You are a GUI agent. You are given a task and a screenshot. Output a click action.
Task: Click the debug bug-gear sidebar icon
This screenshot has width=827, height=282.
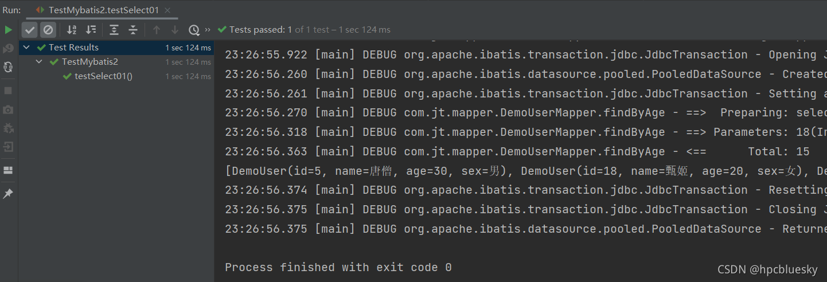[8, 128]
